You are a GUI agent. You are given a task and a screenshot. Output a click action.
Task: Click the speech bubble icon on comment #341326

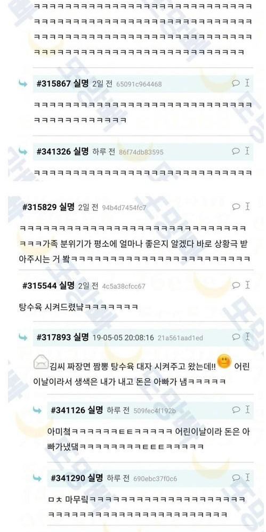click(x=236, y=151)
